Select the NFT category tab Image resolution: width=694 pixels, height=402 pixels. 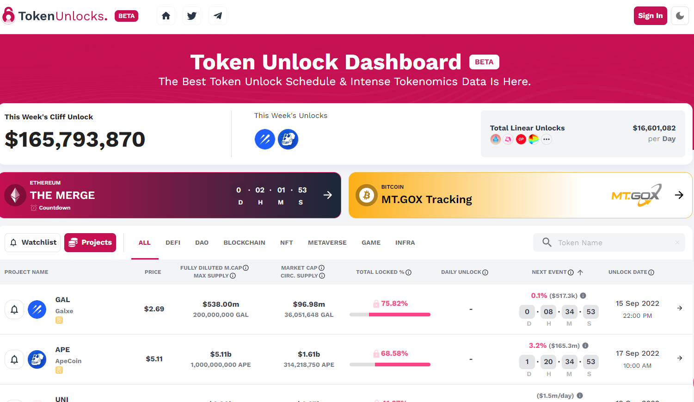(286, 242)
